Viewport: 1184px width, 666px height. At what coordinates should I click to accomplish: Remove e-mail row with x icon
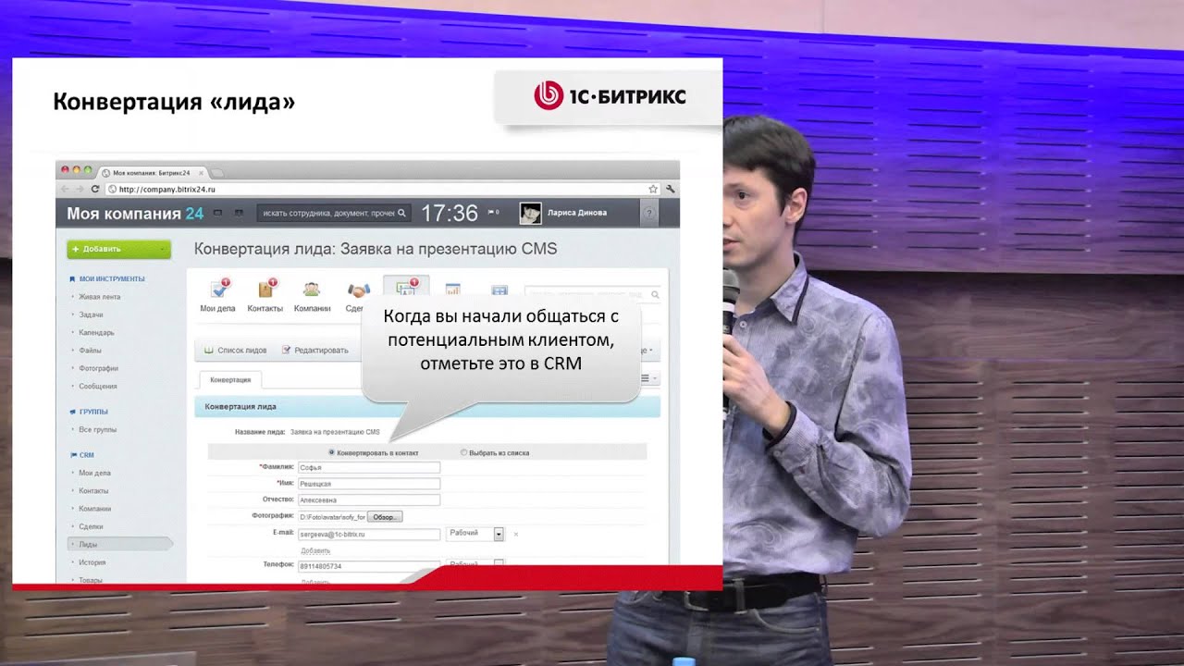coord(516,534)
